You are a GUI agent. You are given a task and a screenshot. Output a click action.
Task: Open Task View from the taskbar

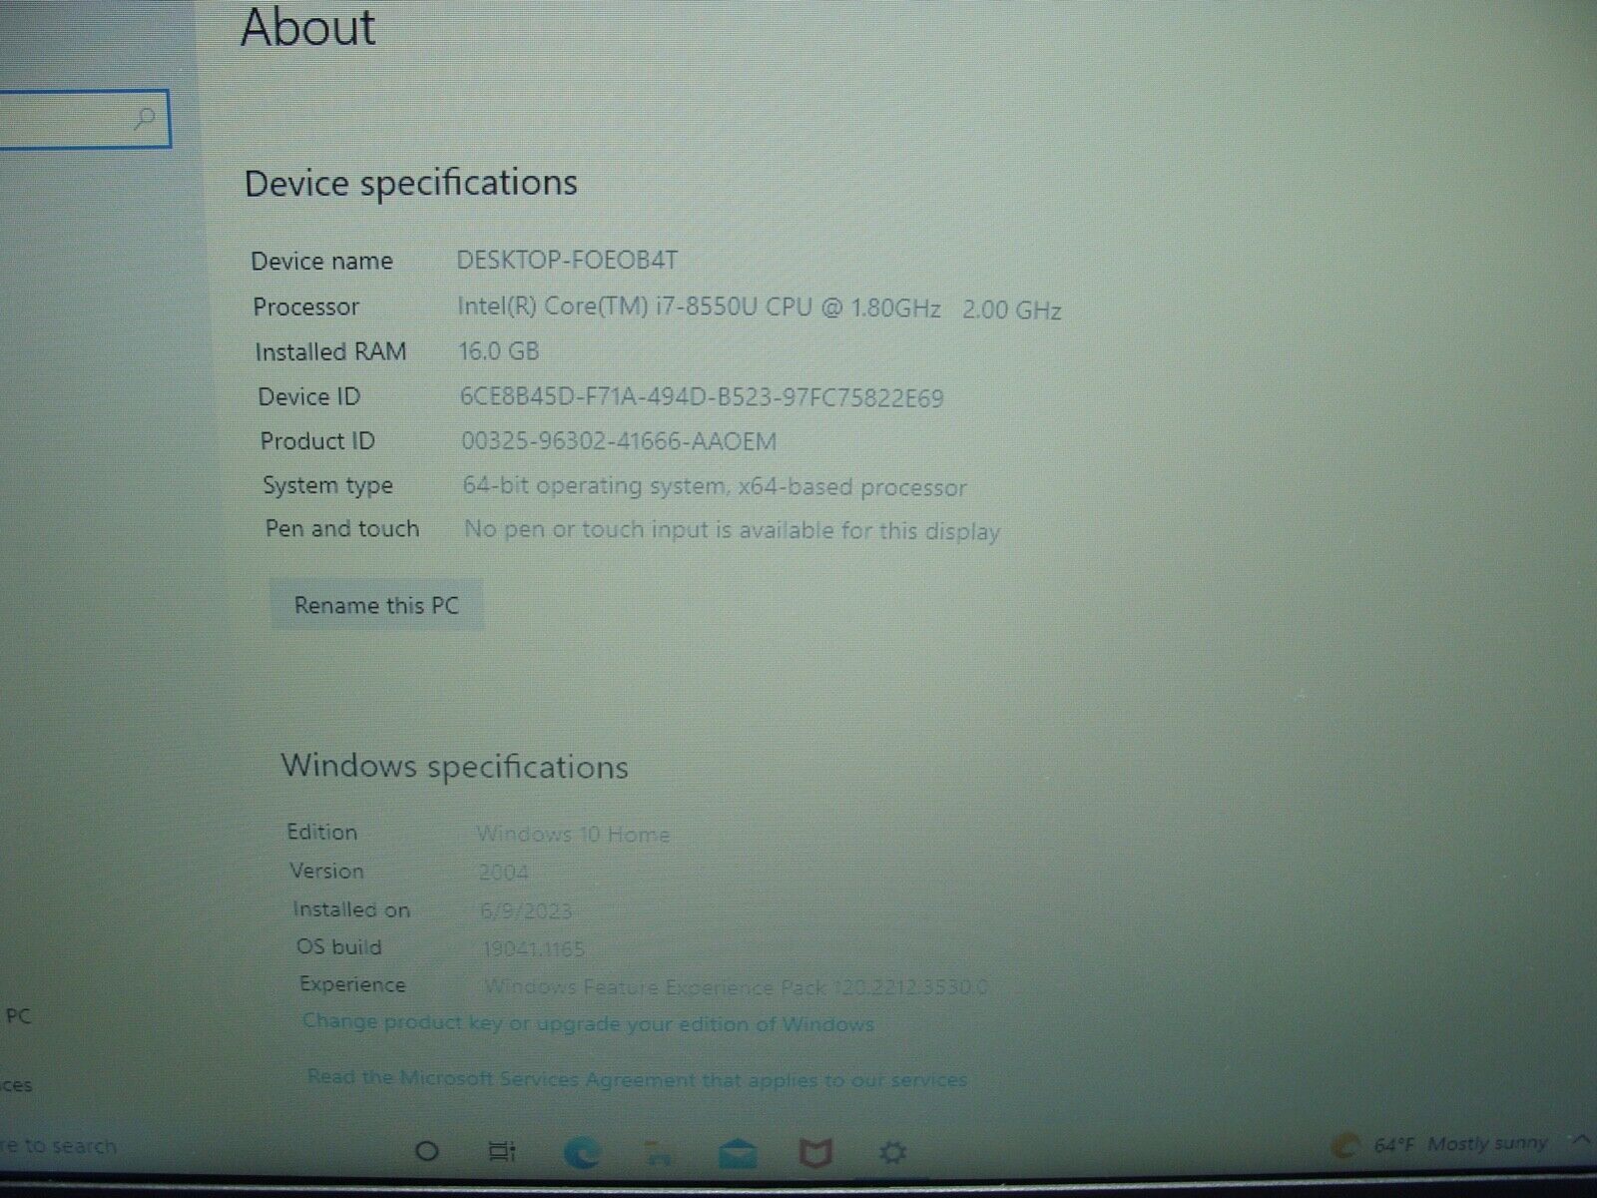click(502, 1152)
